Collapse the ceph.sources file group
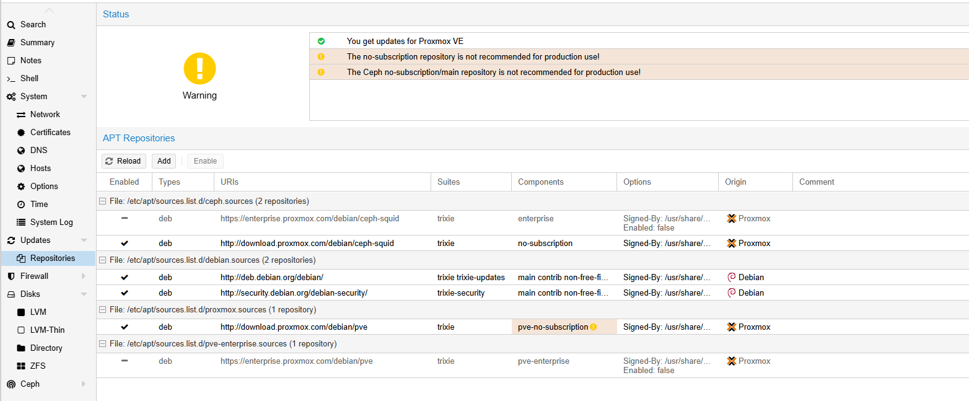The image size is (969, 401). pos(103,201)
